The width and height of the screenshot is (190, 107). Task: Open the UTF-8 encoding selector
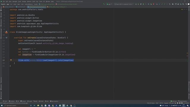[x=161, y=103]
